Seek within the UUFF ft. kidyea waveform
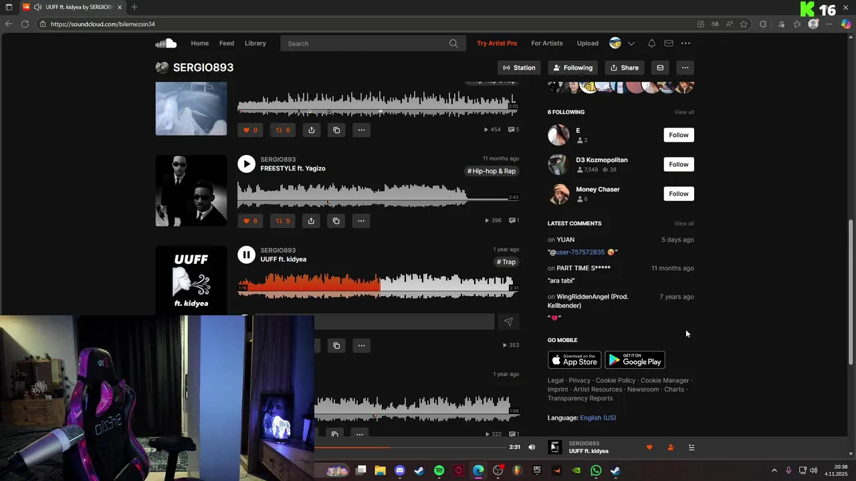 (378, 286)
